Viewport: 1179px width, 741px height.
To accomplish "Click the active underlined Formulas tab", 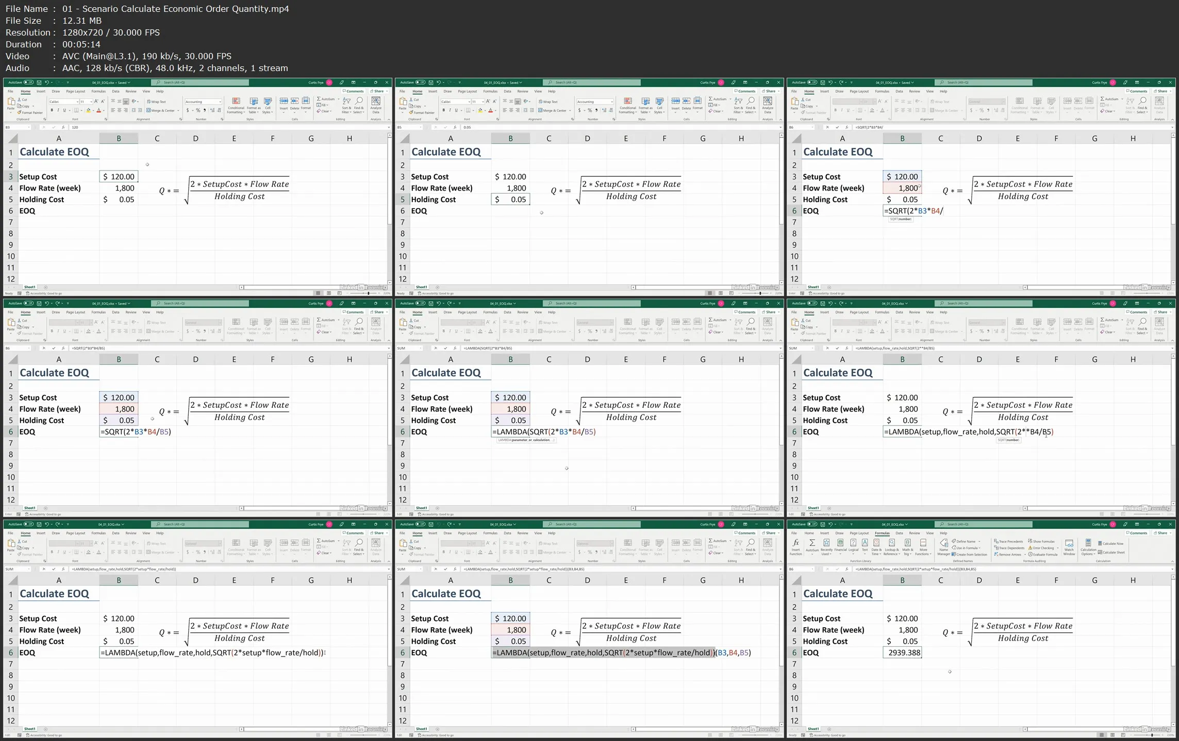I will (882, 533).
